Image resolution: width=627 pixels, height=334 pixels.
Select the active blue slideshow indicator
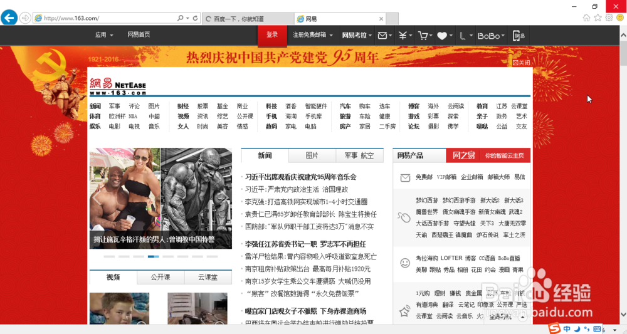point(153,256)
